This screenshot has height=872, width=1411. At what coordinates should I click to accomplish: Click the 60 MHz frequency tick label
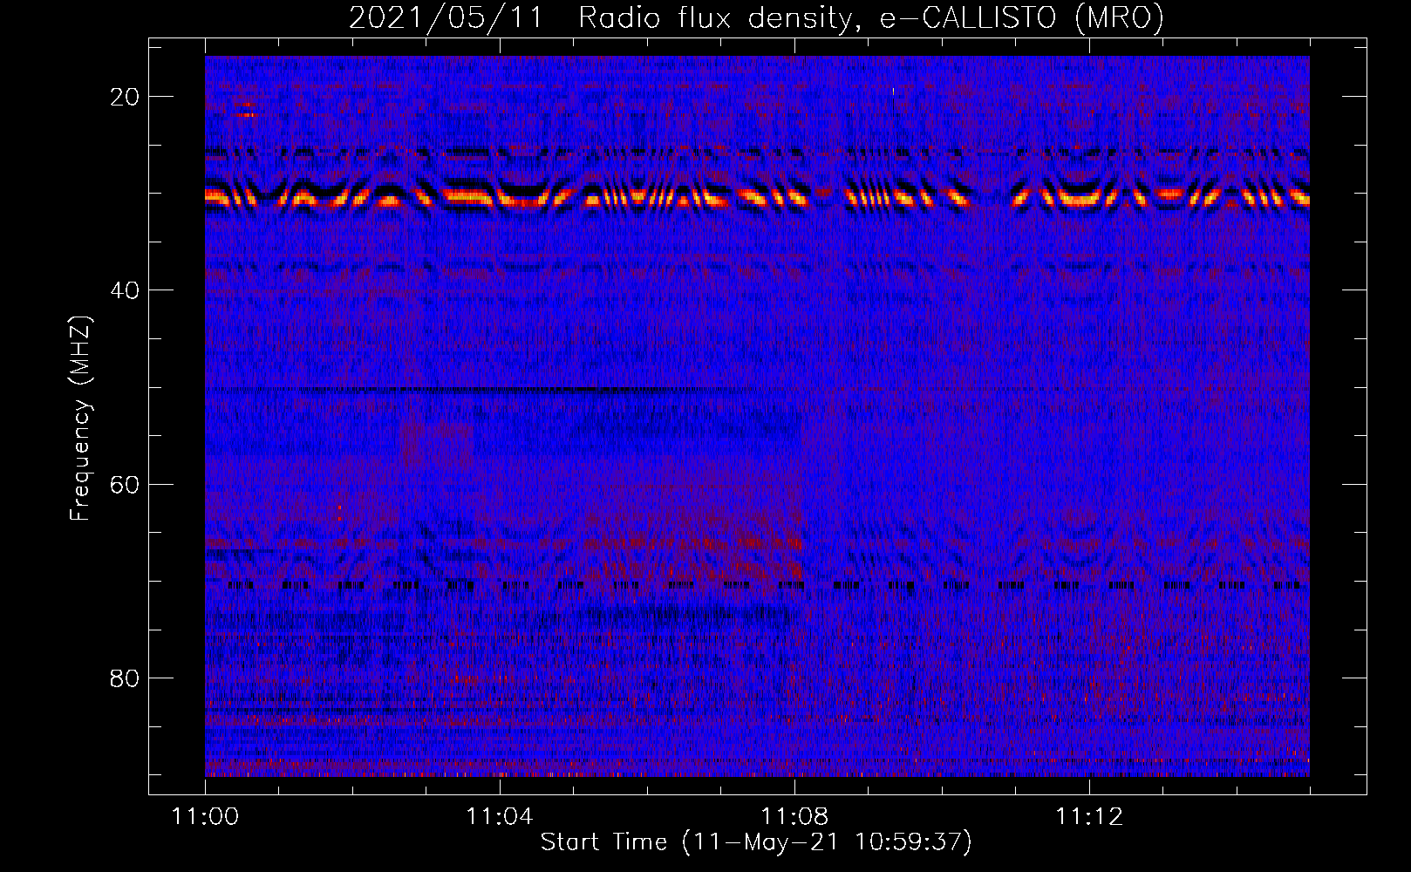click(125, 484)
